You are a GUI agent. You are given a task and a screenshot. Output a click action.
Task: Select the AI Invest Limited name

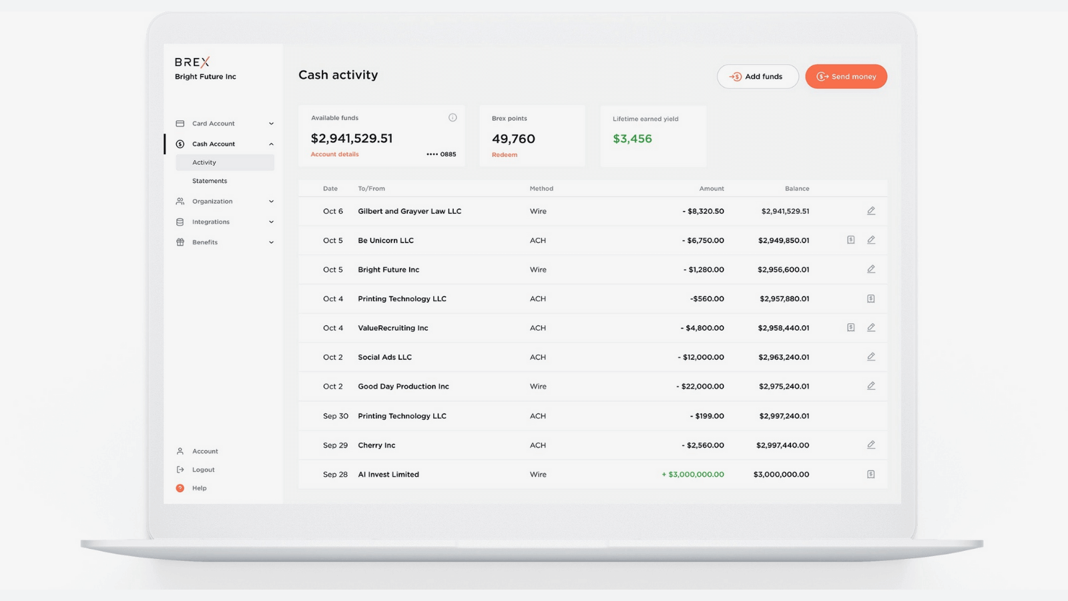(x=388, y=475)
